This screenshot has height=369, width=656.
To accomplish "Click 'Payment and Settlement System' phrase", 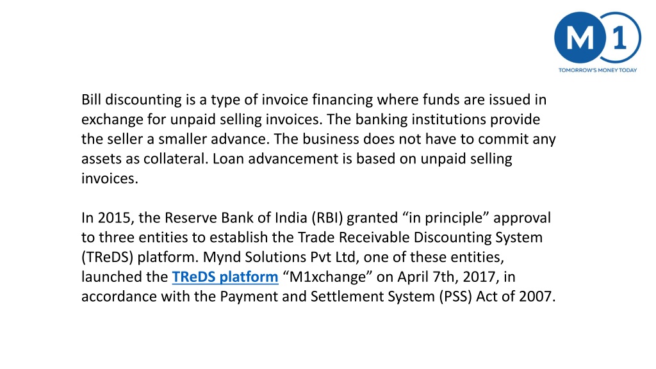I will click(x=327, y=297).
